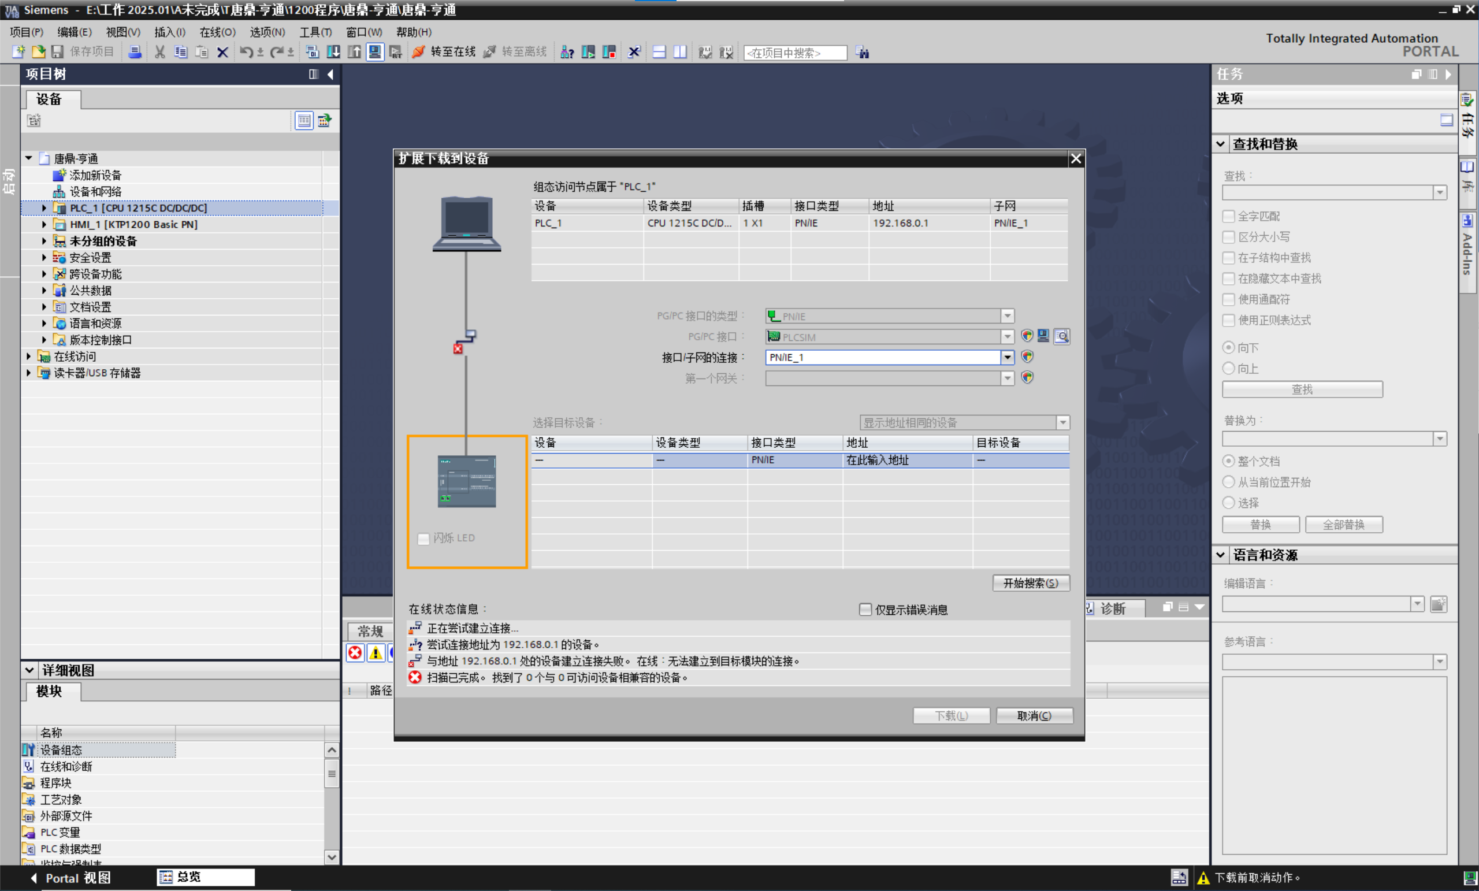Click the New project toolbar icon
The image size is (1479, 891).
point(18,52)
